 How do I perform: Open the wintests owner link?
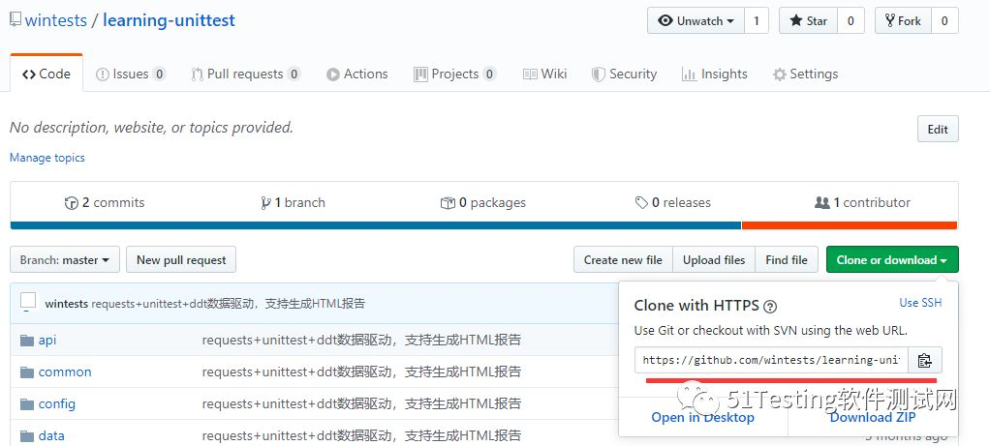55,20
